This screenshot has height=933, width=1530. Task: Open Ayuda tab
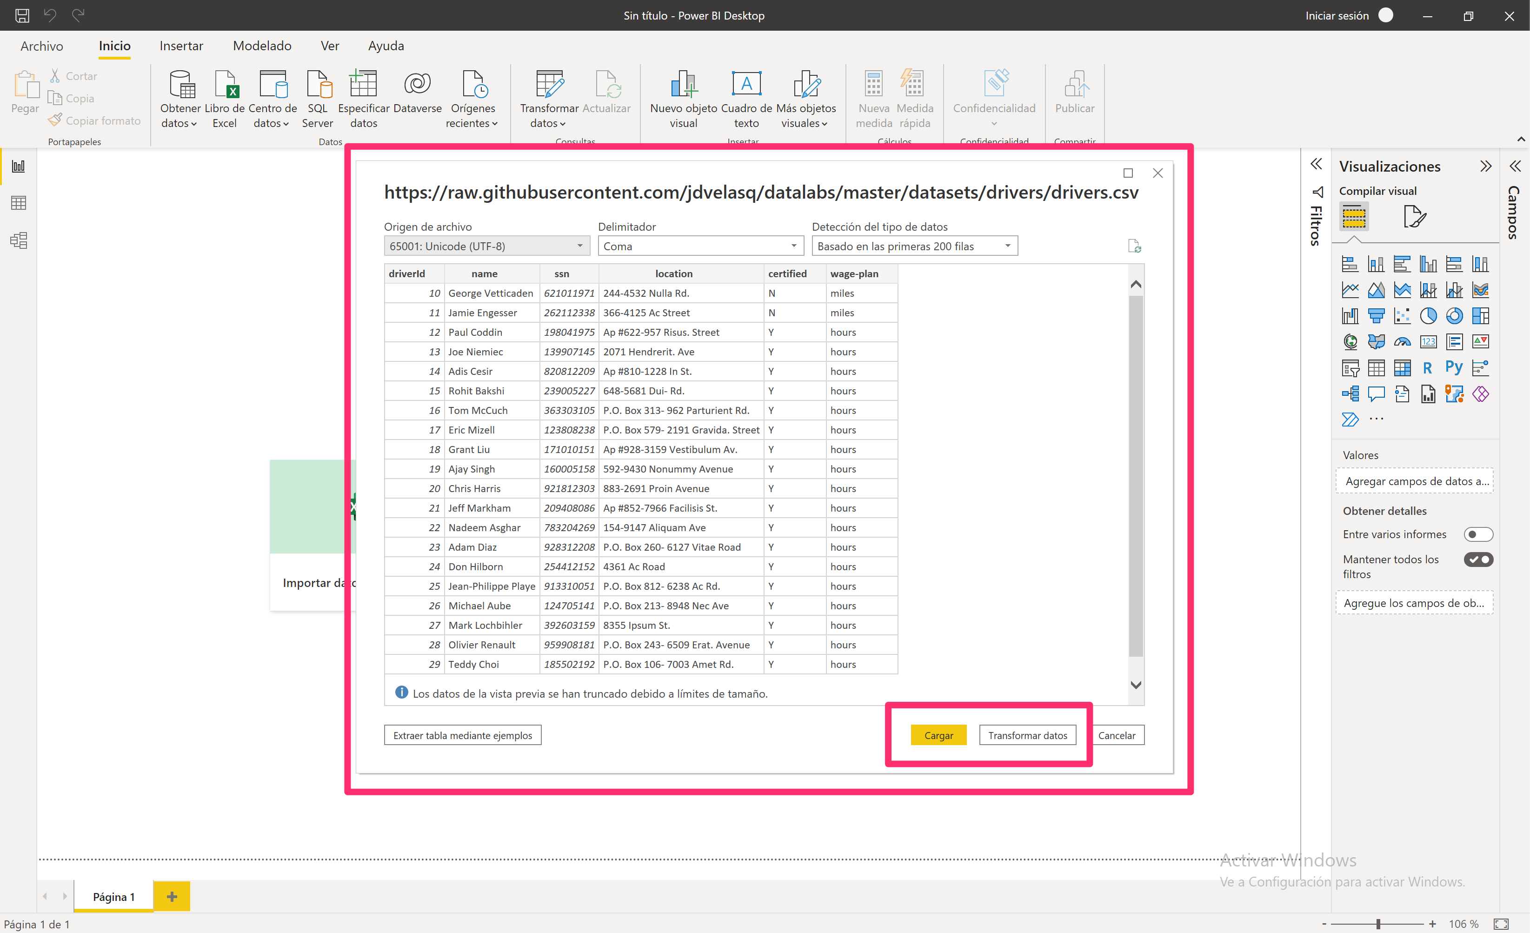[x=386, y=46]
